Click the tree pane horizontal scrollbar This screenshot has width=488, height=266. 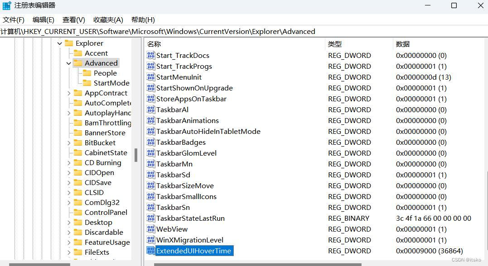click(x=39, y=265)
